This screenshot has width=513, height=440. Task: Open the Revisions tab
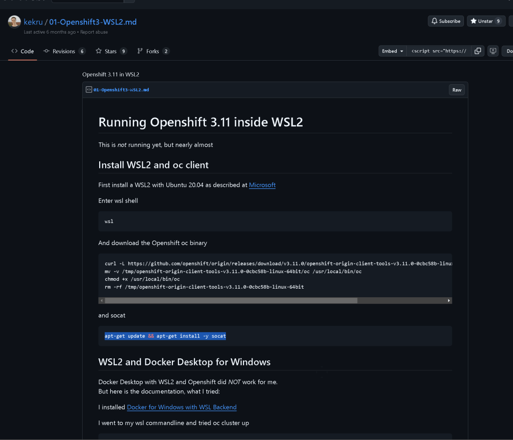(x=64, y=52)
